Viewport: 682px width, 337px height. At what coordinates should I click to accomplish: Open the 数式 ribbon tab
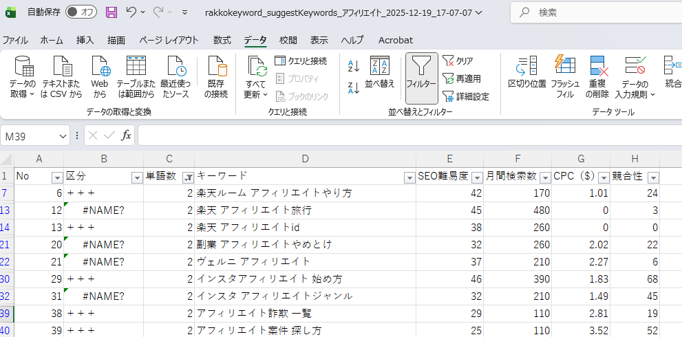point(222,41)
